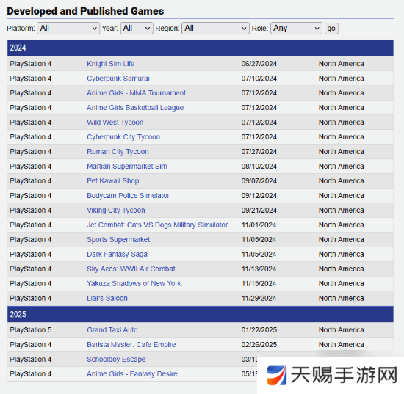Open the Role dropdown set to Any
Viewport: 404px width, 394px height.
(x=296, y=29)
